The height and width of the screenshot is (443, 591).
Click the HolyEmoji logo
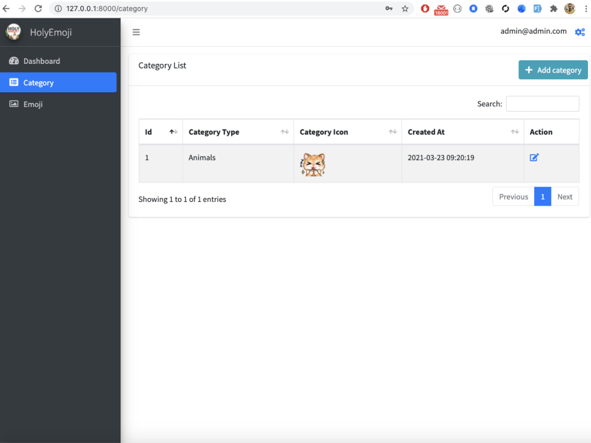(x=13, y=31)
